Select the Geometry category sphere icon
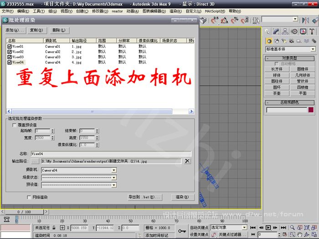 [x=269, y=41]
